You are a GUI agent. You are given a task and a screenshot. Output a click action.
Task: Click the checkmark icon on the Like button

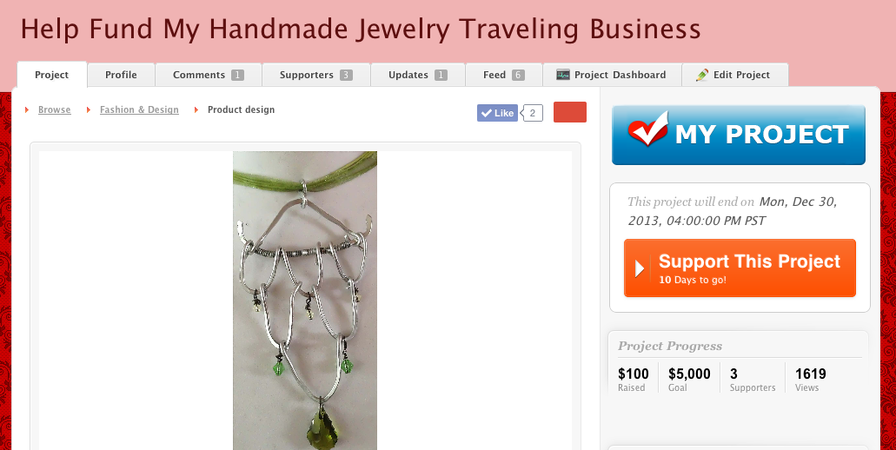tap(487, 113)
